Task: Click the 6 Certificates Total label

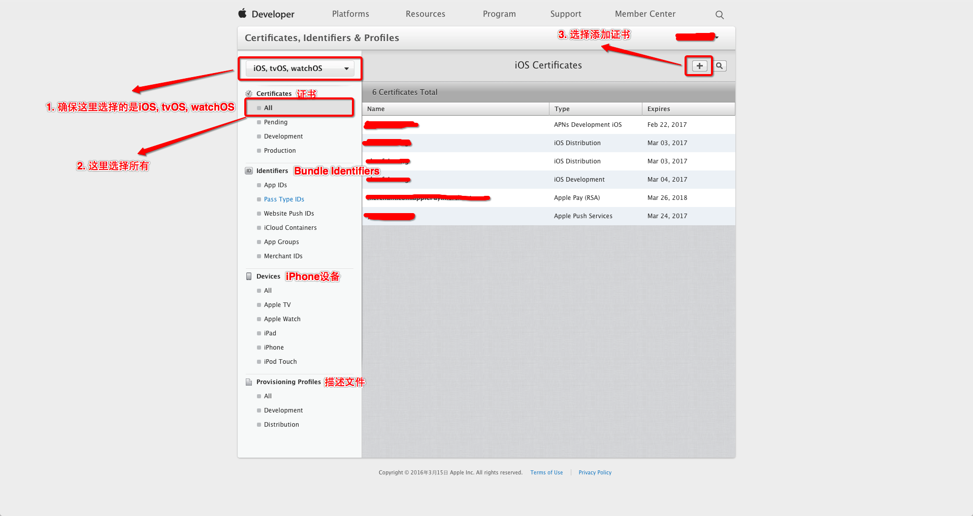Action: coord(405,92)
